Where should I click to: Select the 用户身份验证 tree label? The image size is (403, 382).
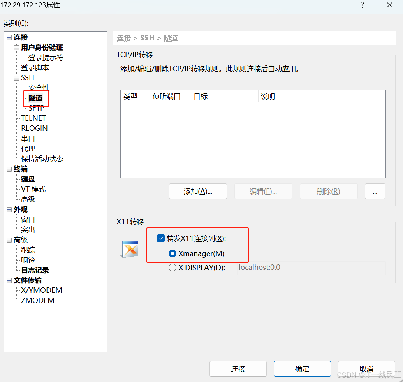pyautogui.click(x=42, y=48)
